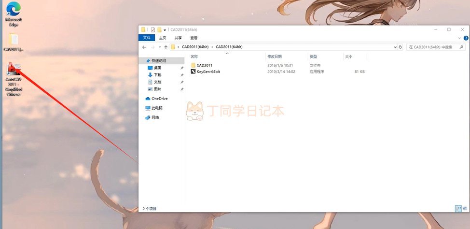Click the search box for CAD2011(64bit)

[x=434, y=47]
